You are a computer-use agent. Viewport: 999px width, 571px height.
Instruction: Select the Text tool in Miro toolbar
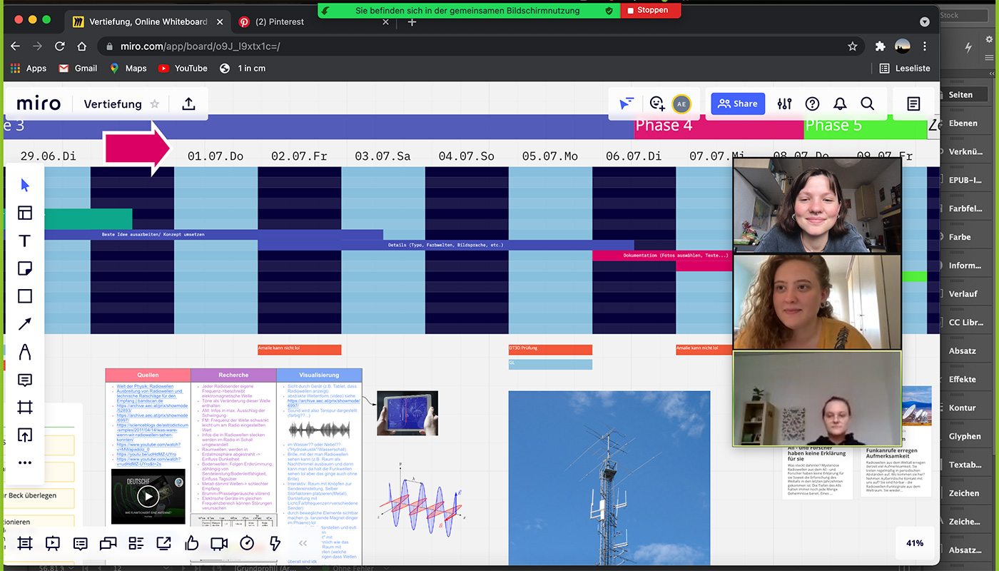[x=25, y=241]
